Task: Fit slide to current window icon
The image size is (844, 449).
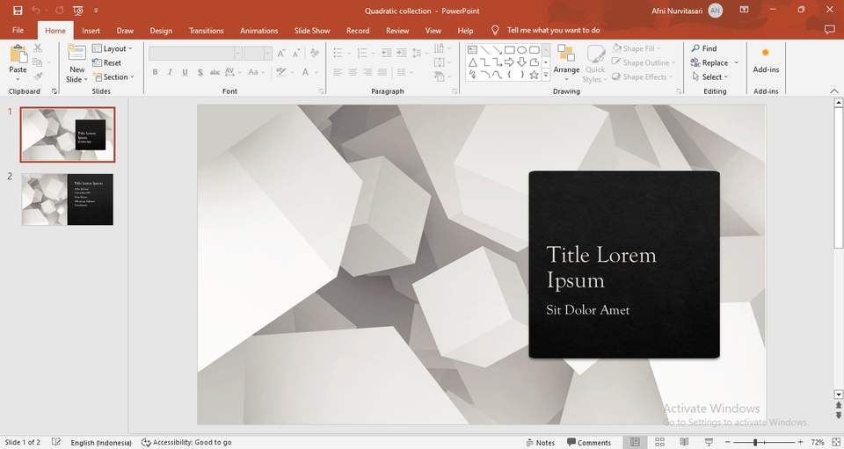Action: click(835, 442)
